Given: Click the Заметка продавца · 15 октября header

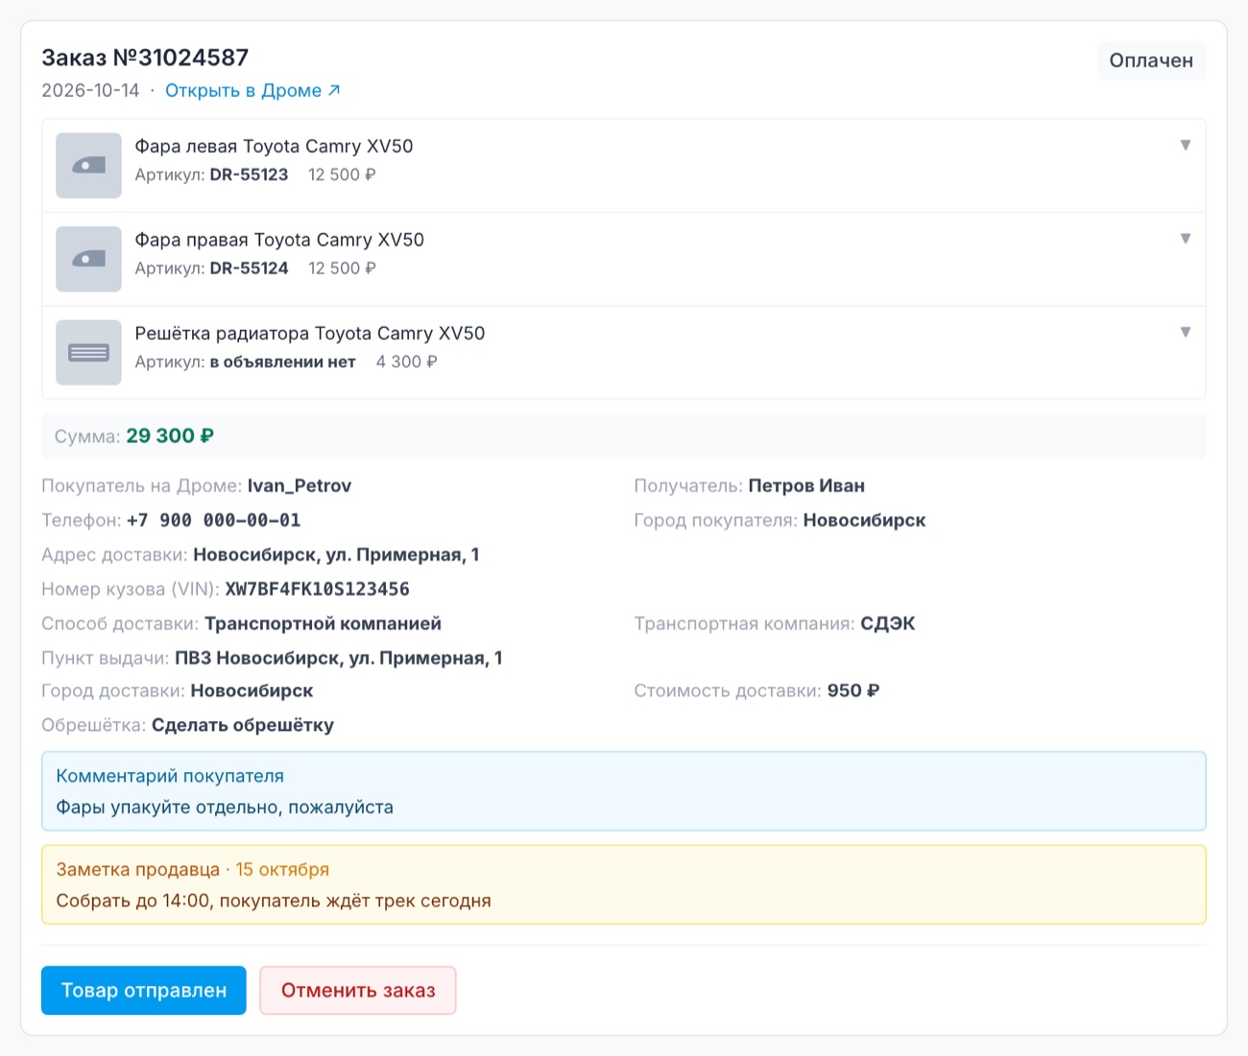Looking at the screenshot, I should point(193,870).
